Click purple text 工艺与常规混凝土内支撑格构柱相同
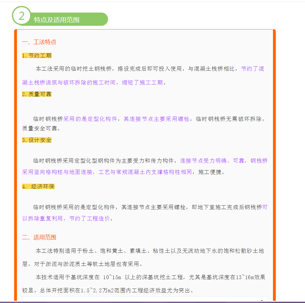The width and height of the screenshot is (305, 303). click(145, 172)
